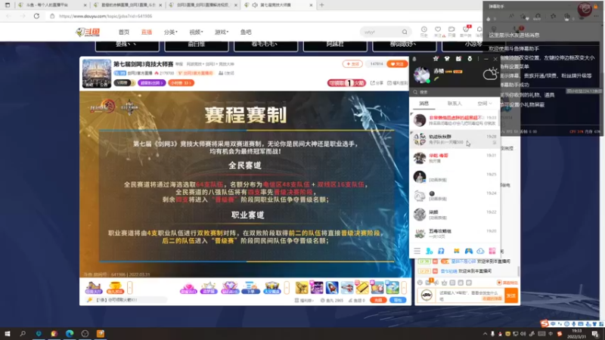Open Douyu logo home link
Image resolution: width=605 pixels, height=340 pixels.
(x=88, y=32)
